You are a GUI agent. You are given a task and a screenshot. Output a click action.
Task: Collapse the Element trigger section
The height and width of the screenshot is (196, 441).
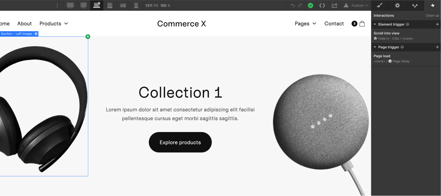(x=375, y=24)
